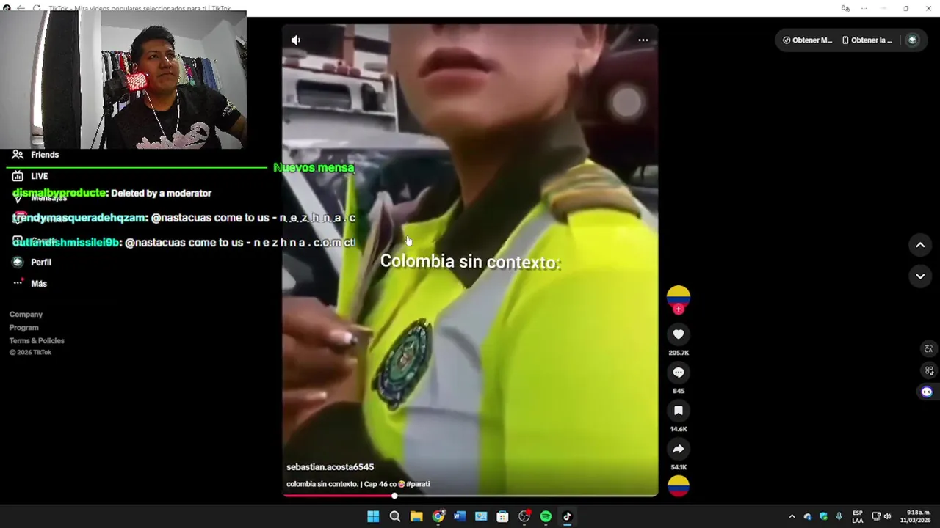This screenshot has width=940, height=528.
Task: Share the video with the arrow icon
Action: [679, 449]
